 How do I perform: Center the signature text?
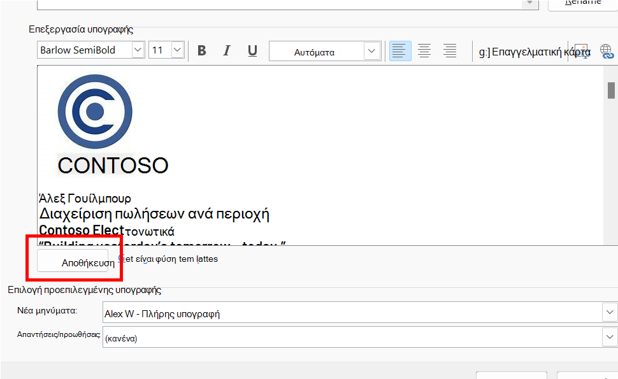424,51
